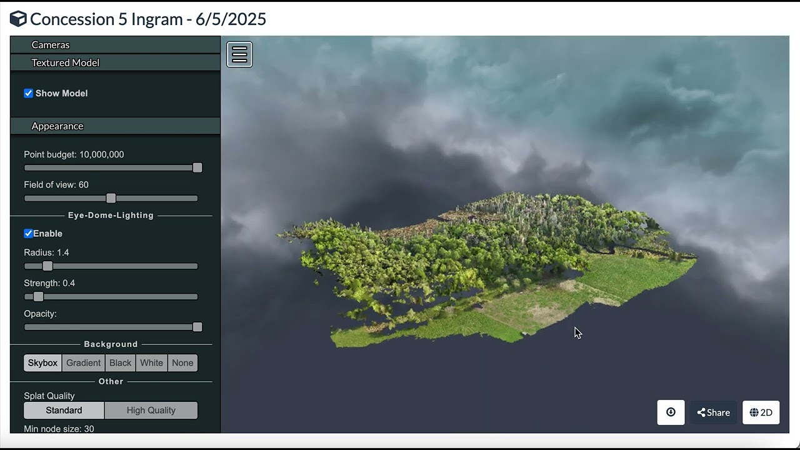Collapse the Appearance section header
The image size is (800, 450).
[x=115, y=126]
